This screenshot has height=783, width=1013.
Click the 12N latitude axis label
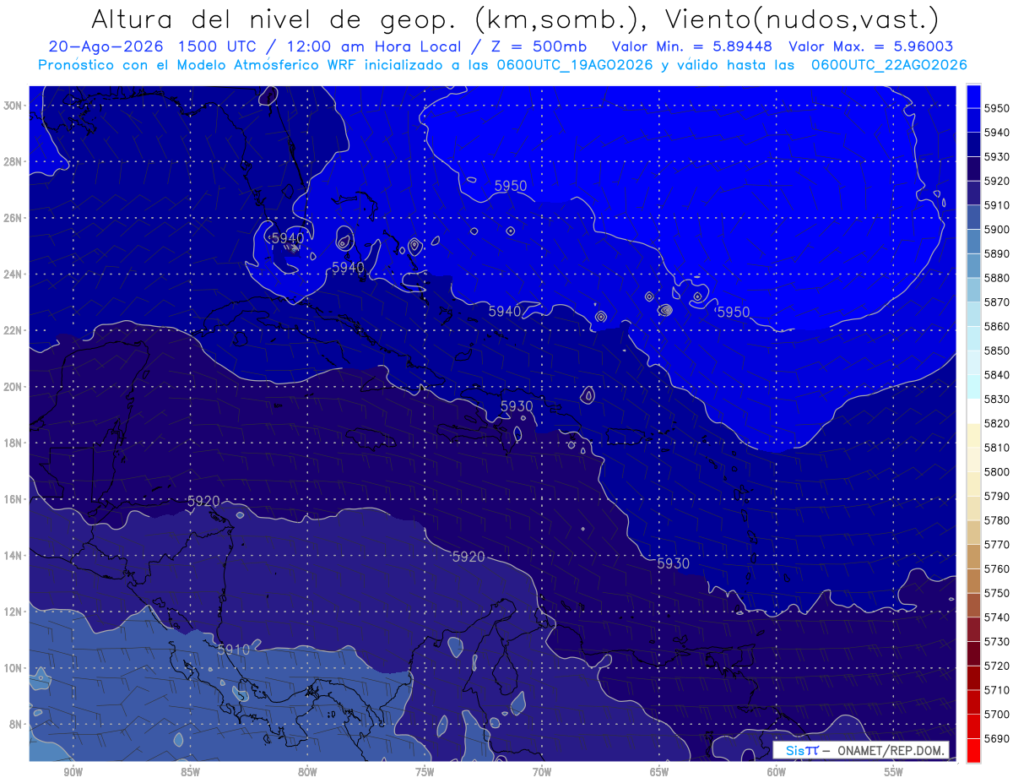click(14, 612)
